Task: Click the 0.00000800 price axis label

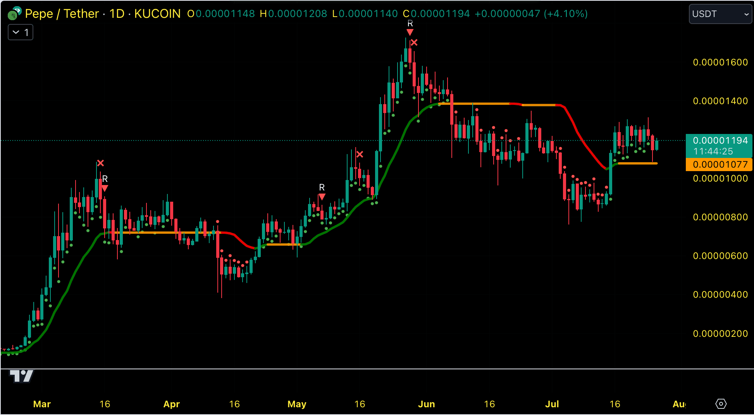Action: point(720,217)
